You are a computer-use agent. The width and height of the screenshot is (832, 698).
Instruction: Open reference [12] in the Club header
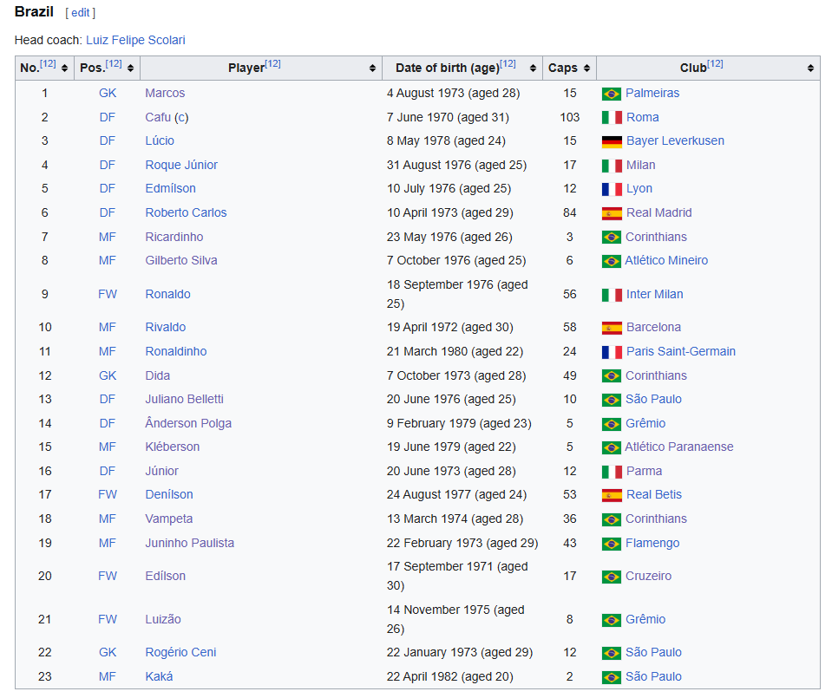pyautogui.click(x=715, y=64)
